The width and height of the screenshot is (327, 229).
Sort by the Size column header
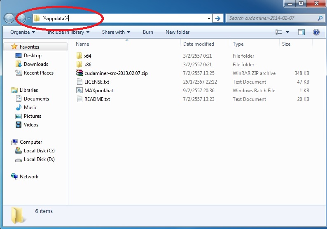[x=286, y=44]
